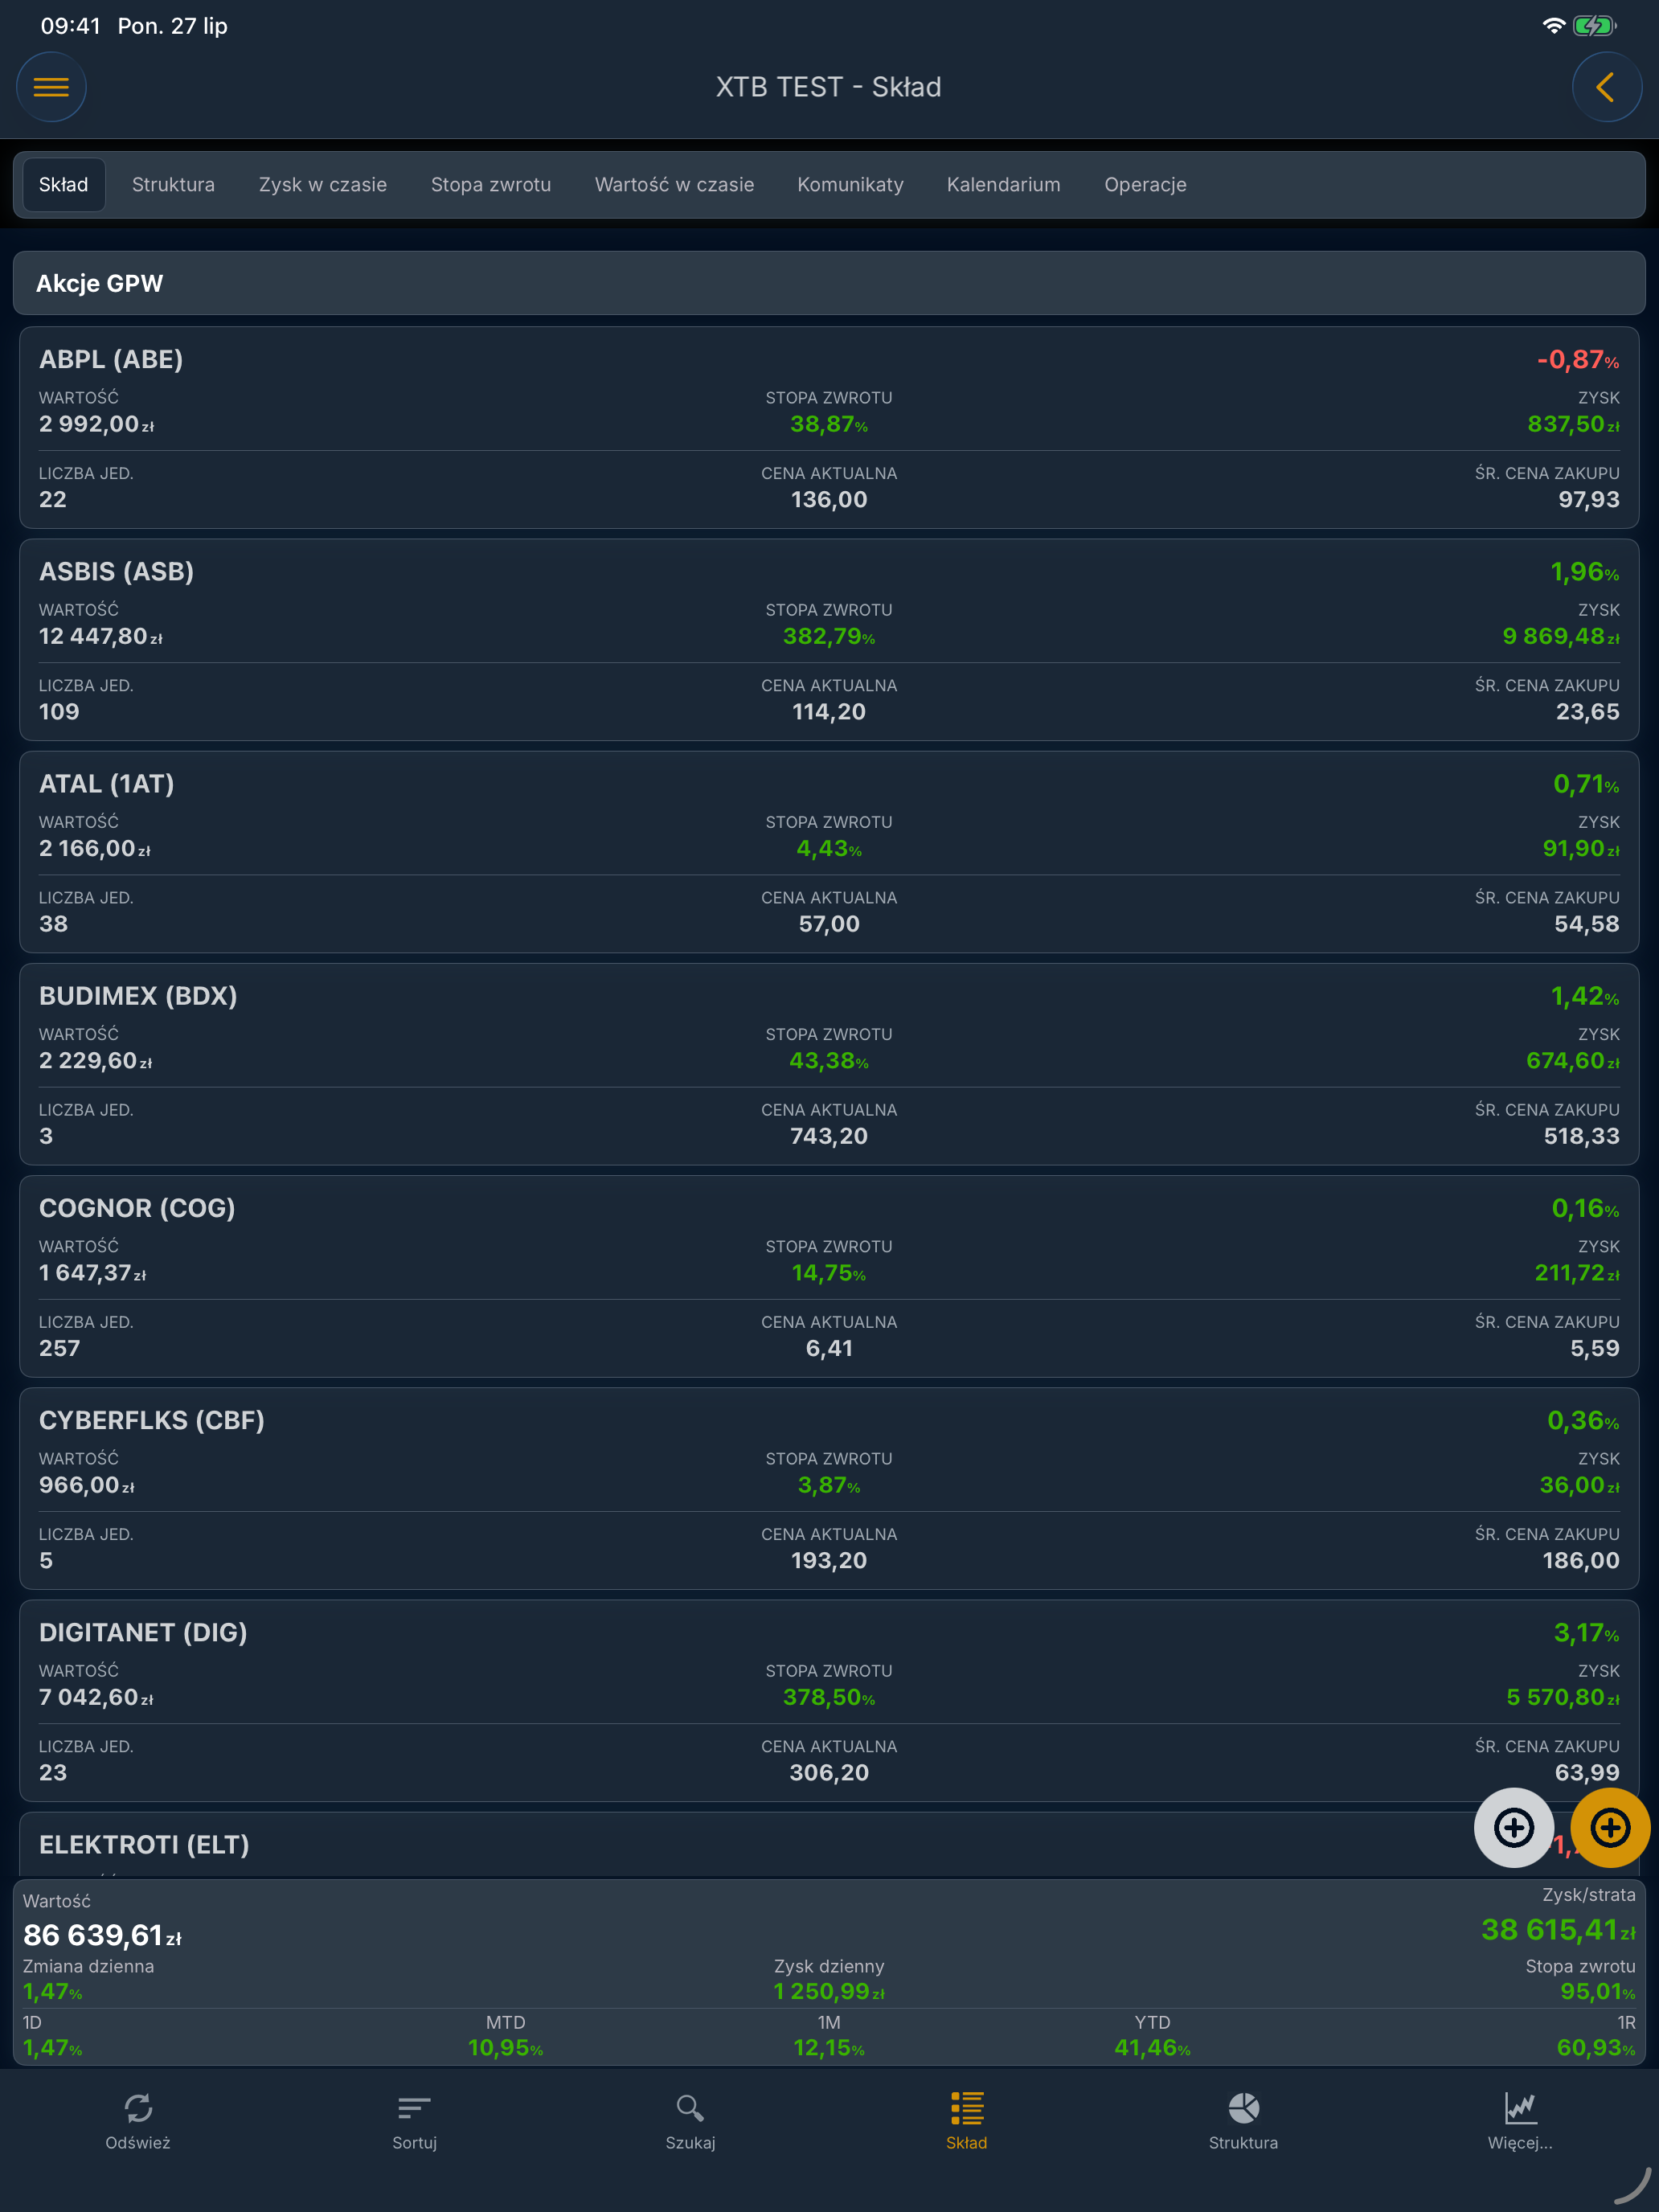Open the BUDIMEX (BDX) position
The height and width of the screenshot is (2212, 1659).
pos(829,1064)
